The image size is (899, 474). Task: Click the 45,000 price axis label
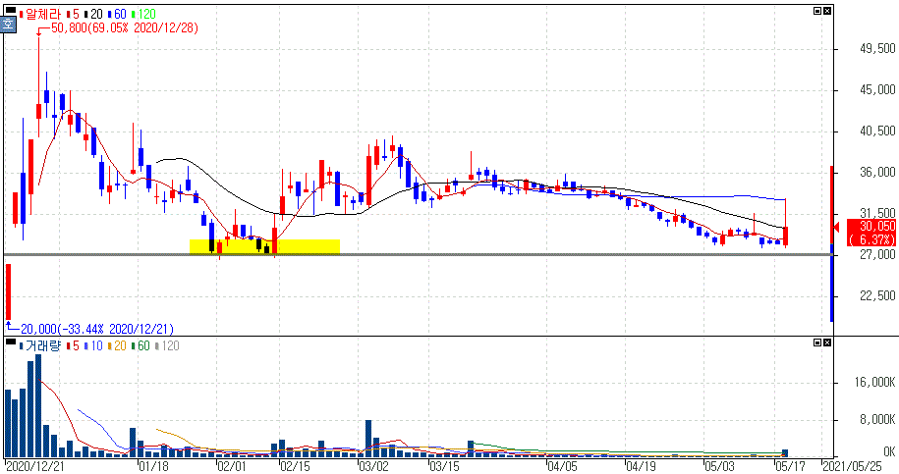(x=877, y=90)
